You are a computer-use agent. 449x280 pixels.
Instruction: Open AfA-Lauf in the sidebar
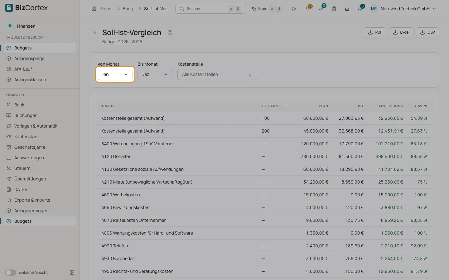pos(40,69)
